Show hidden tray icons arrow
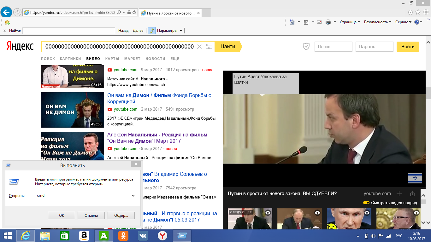This screenshot has height=242, width=431. 358,236
